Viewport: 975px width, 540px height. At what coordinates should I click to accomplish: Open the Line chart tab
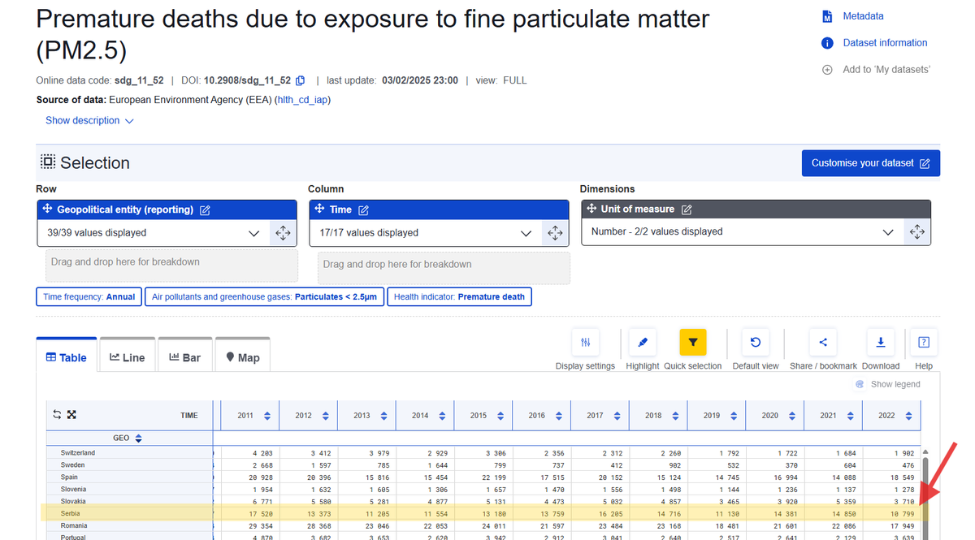pos(127,356)
